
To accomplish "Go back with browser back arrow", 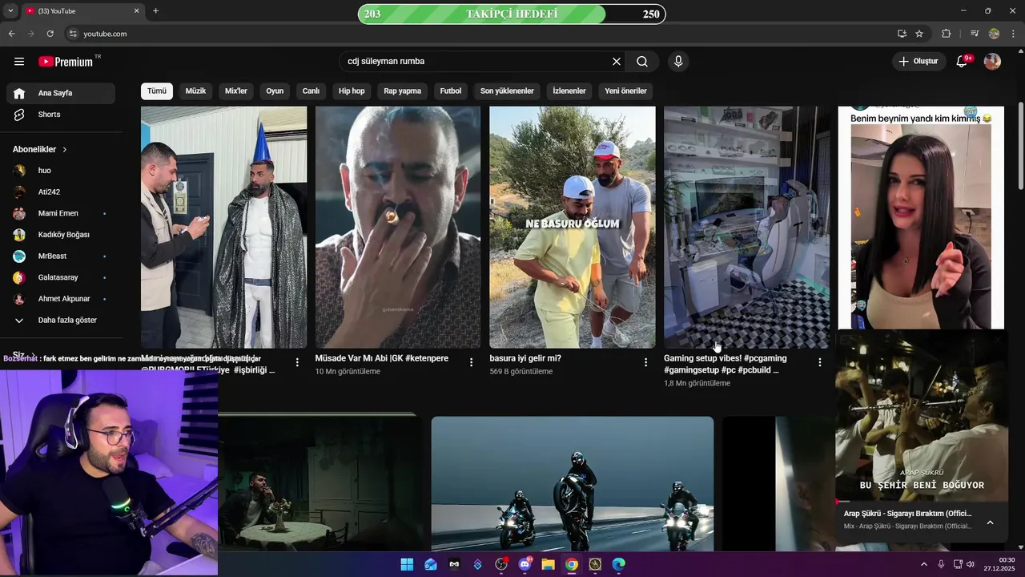I will pyautogui.click(x=11, y=34).
